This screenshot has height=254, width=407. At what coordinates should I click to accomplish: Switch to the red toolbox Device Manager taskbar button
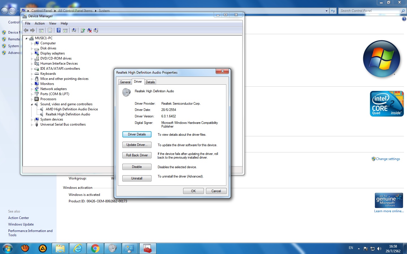click(x=148, y=248)
